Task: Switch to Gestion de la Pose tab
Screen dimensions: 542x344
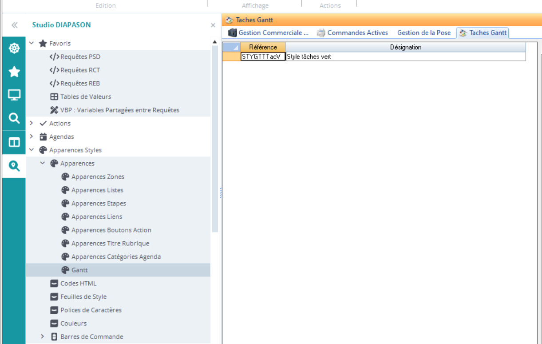Action: 423,33
